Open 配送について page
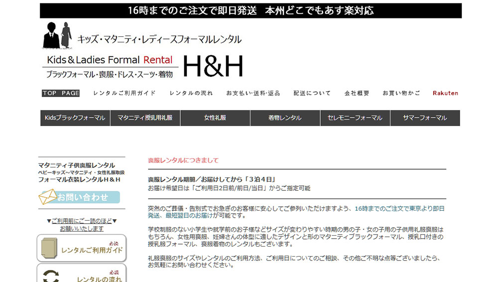Image resolution: width=500 pixels, height=282 pixels. pyautogui.click(x=312, y=93)
